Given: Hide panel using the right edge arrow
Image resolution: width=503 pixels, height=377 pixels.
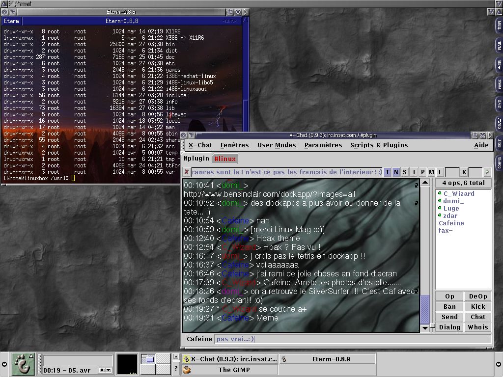Looking at the screenshot, I should click(x=499, y=364).
